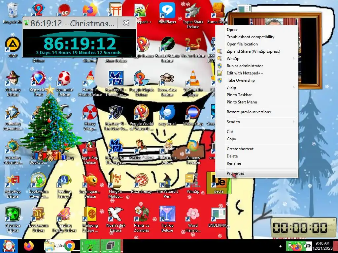This screenshot has height=253, width=338.
Task: Select Dynomite Deluxe icon
Action: point(64,83)
